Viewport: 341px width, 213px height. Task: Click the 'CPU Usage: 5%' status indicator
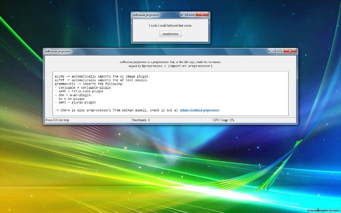(223, 120)
